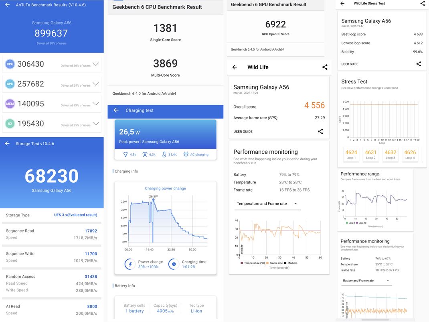This screenshot has width=429, height=322.
Task: Click Random Access value 31438
Action: click(91, 277)
